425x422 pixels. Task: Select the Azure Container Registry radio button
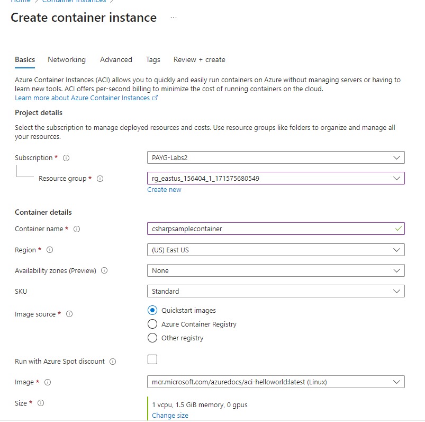point(152,324)
